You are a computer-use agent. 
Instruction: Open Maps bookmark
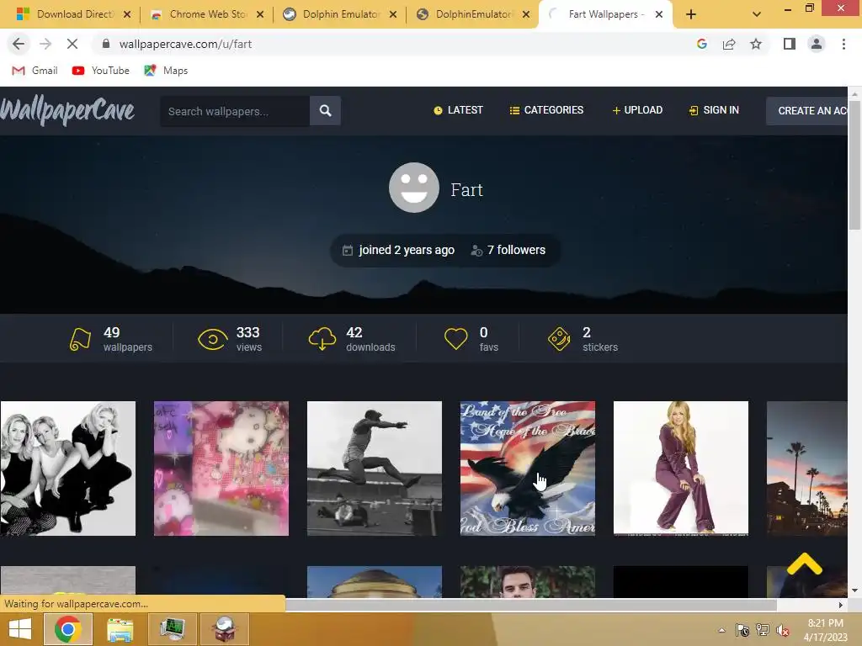point(166,71)
